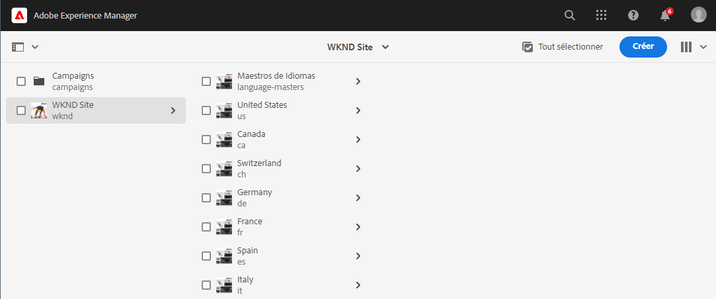Click the Adobe Experience Manager title
Image resolution: width=716 pixels, height=299 pixels.
click(85, 15)
